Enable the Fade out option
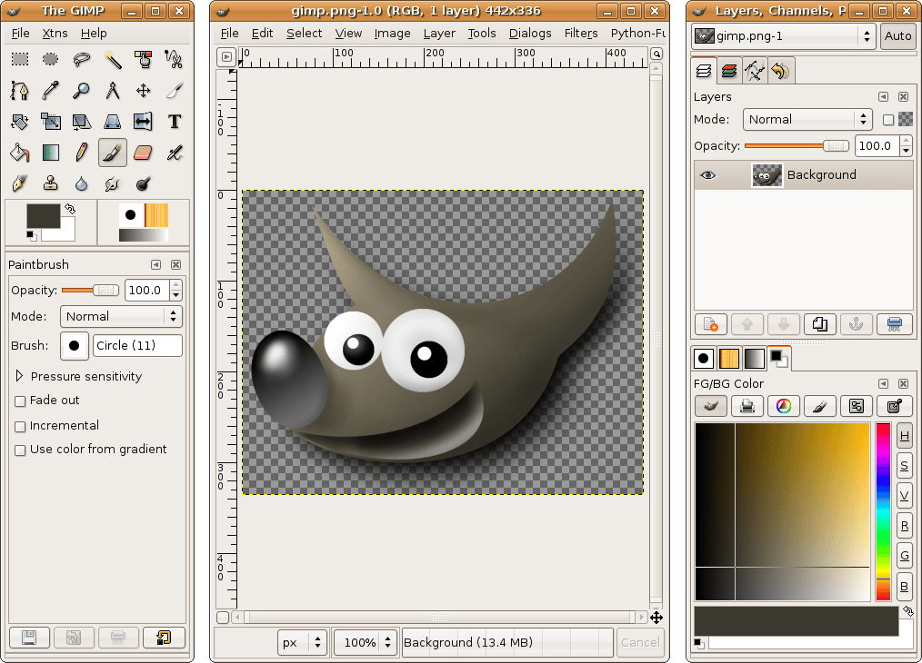 19,401
